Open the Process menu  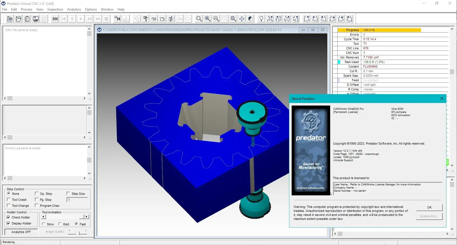click(x=27, y=9)
